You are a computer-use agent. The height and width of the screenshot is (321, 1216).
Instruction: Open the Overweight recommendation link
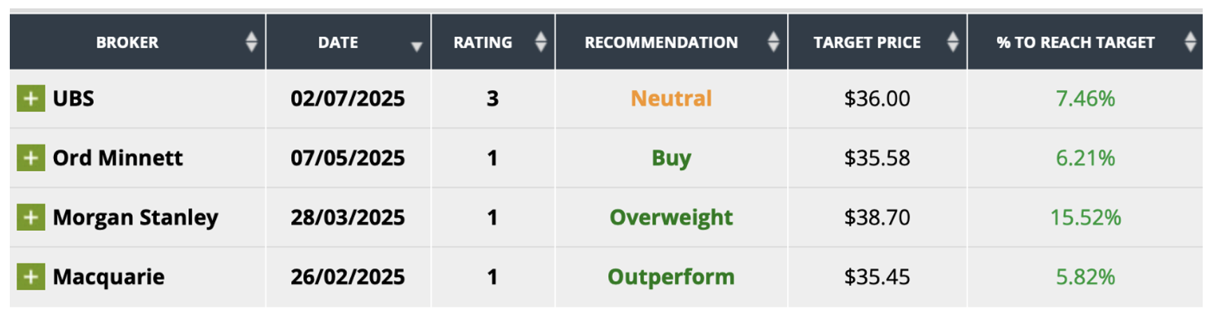(x=671, y=218)
